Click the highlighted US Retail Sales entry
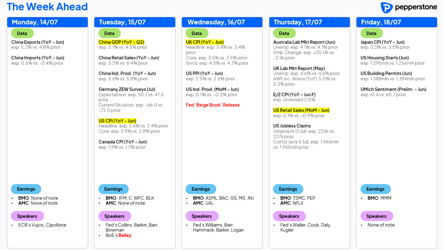This screenshot has height=250, width=443. click(301, 110)
